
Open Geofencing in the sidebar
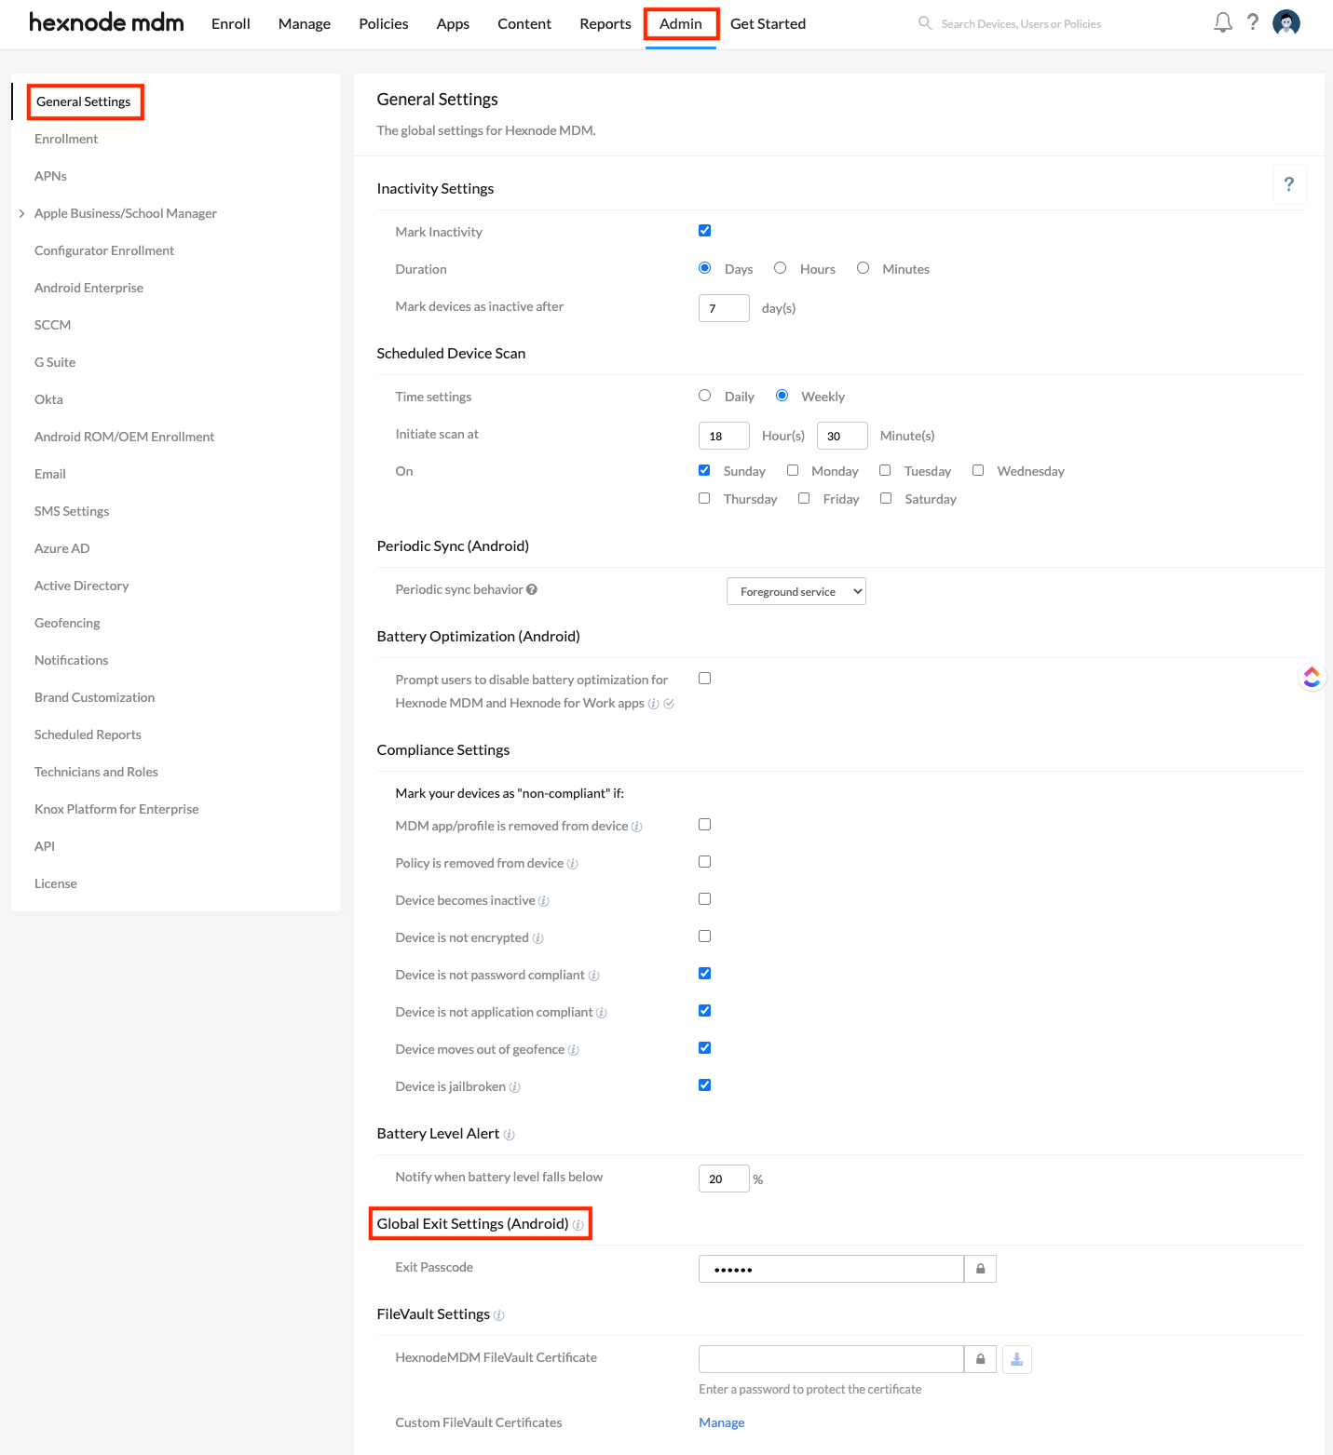click(x=67, y=623)
